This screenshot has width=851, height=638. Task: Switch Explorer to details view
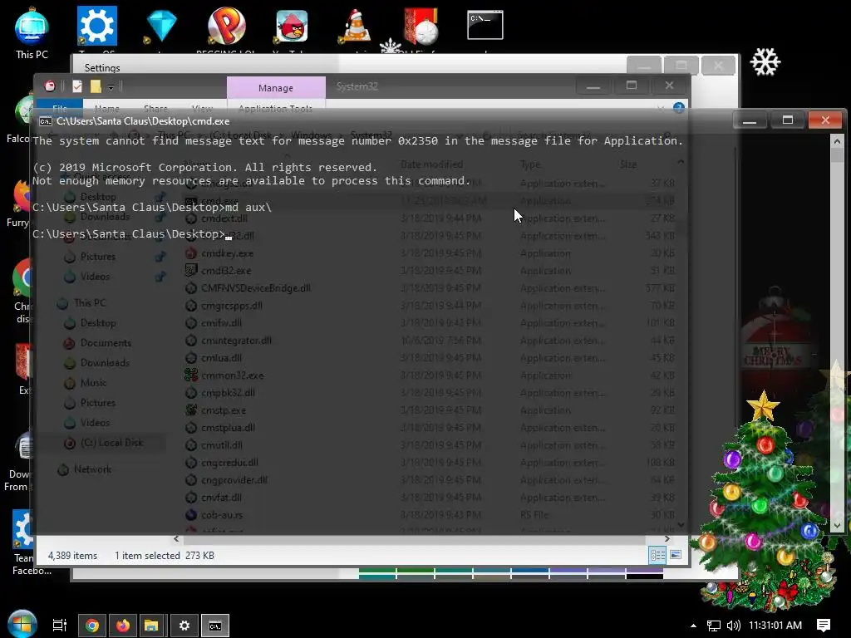658,555
